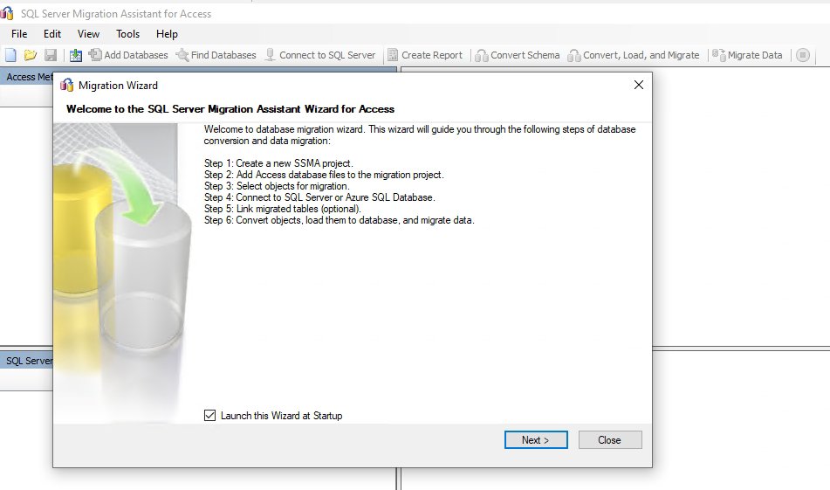Open the File menu
The height and width of the screenshot is (490, 830).
(x=19, y=34)
